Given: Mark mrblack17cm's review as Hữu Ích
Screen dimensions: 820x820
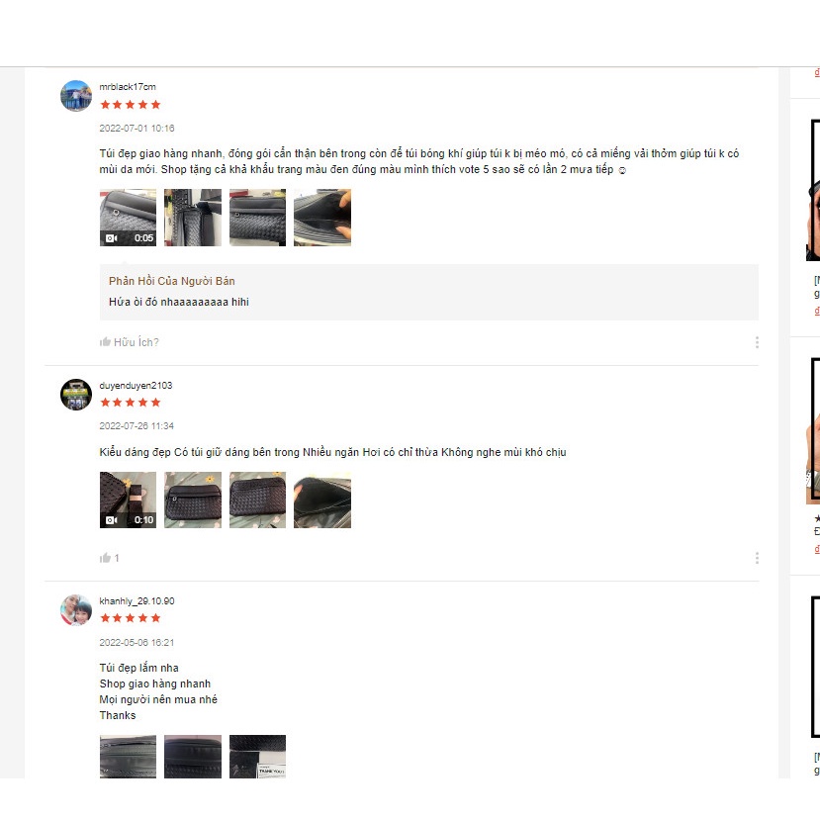Looking at the screenshot, I should (130, 342).
